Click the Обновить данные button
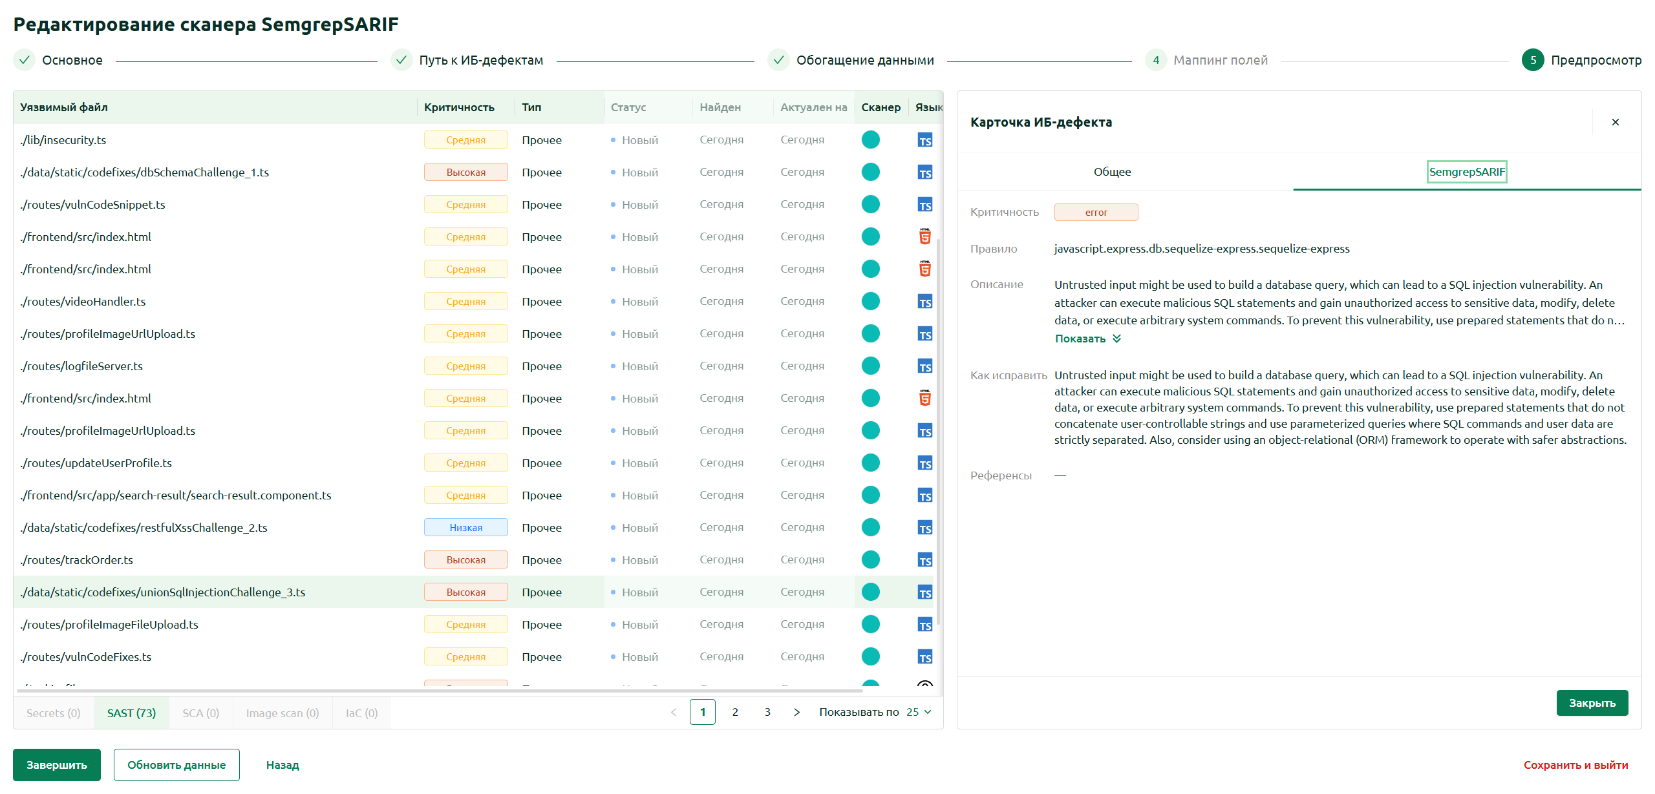The height and width of the screenshot is (794, 1655). click(x=176, y=765)
